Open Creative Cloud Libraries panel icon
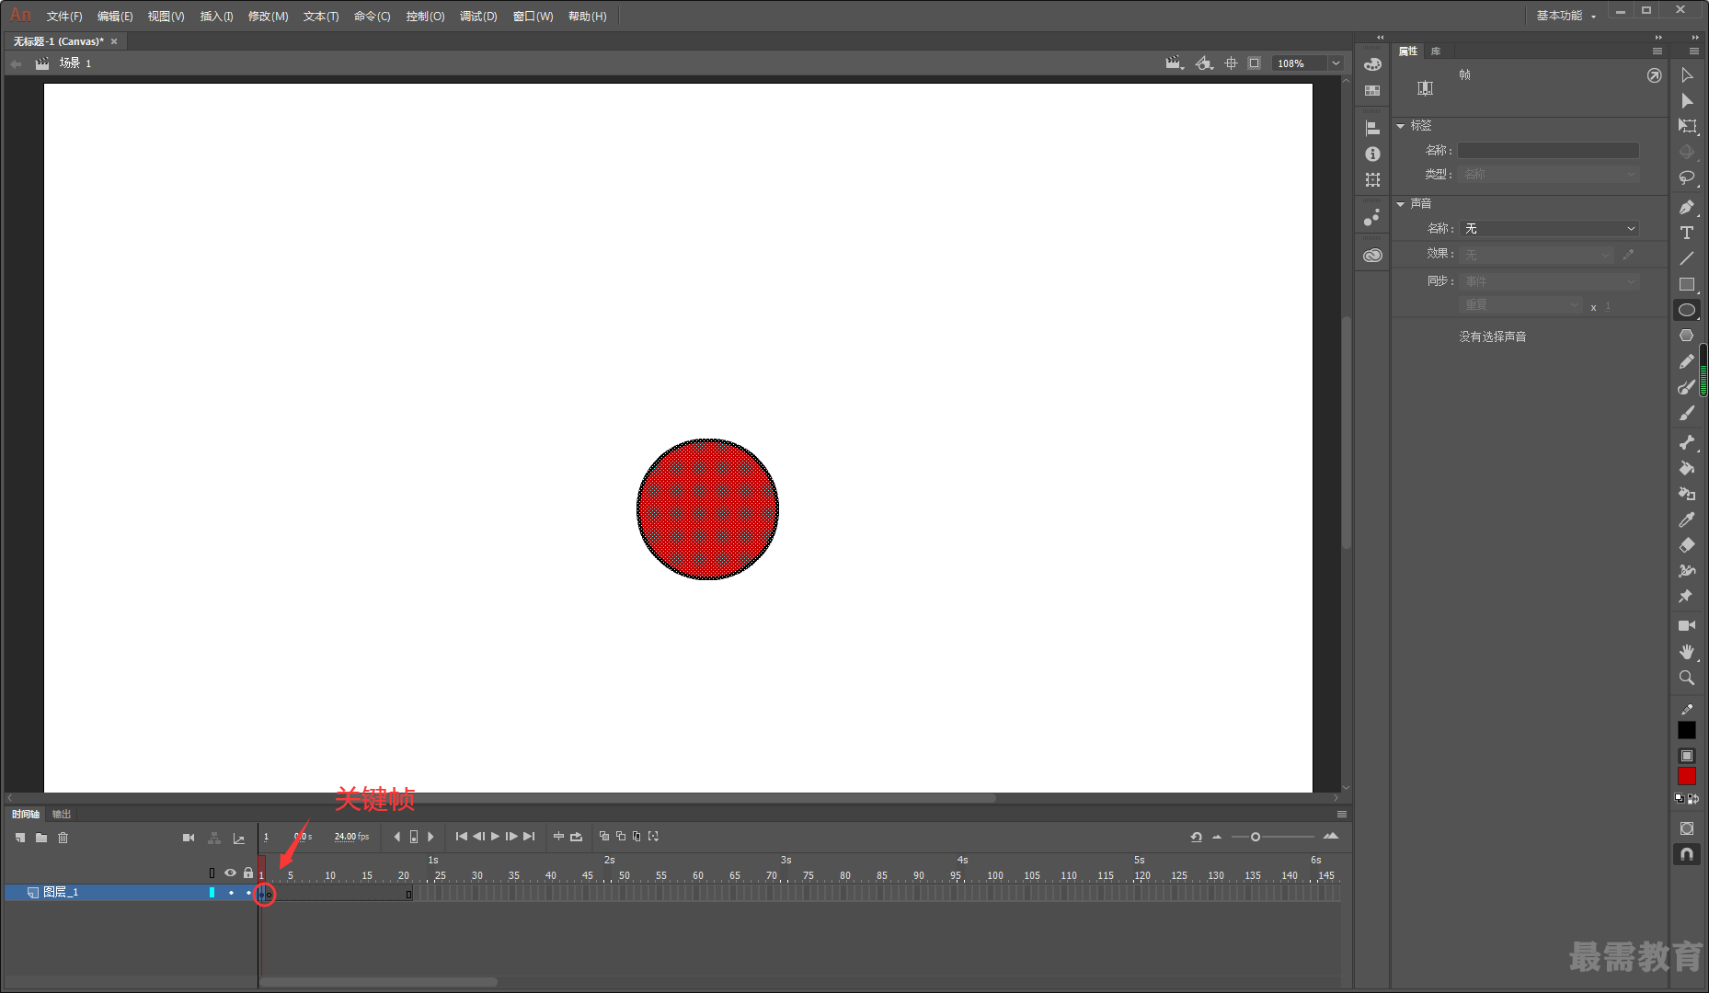Image resolution: width=1709 pixels, height=993 pixels. click(x=1372, y=256)
